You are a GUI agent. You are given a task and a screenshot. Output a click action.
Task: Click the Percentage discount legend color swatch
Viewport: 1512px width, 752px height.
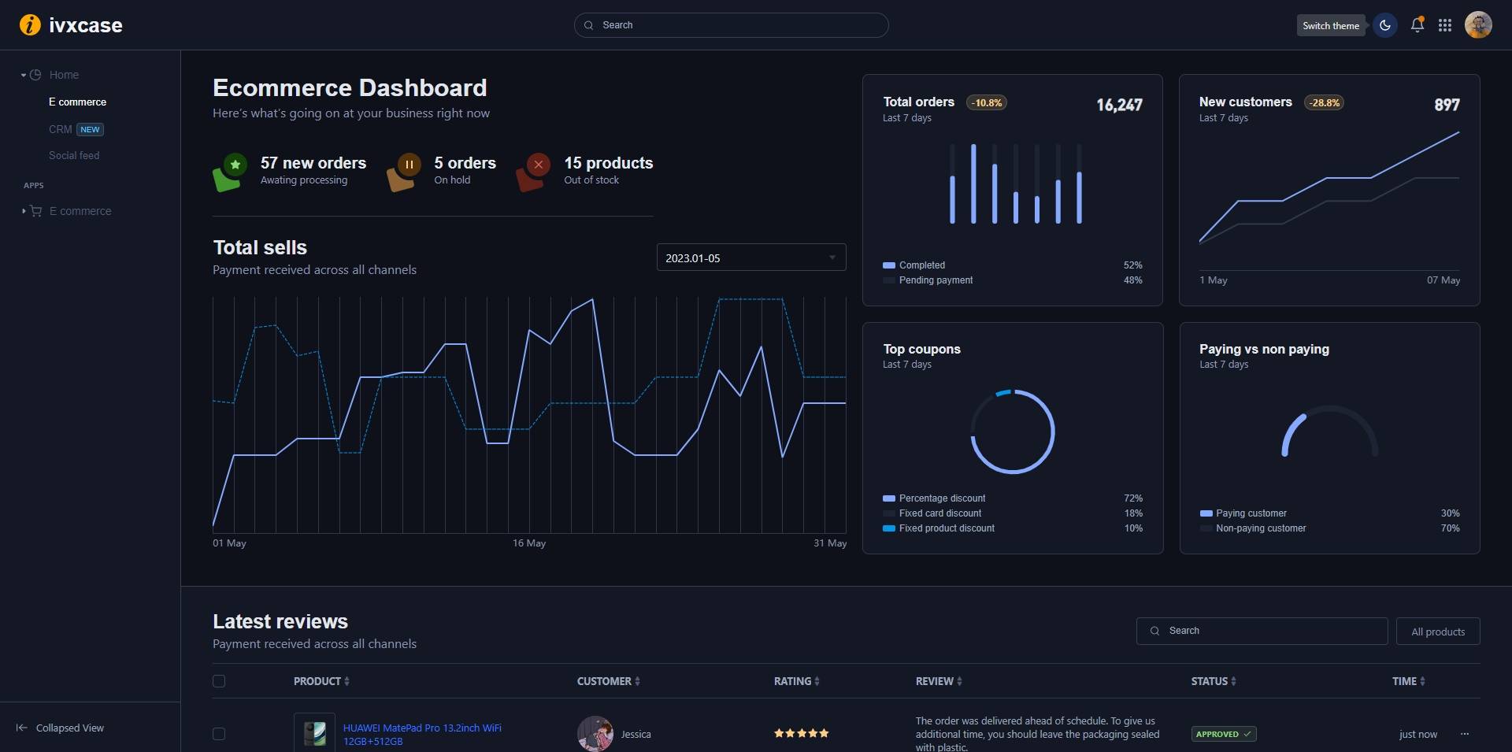click(x=889, y=498)
